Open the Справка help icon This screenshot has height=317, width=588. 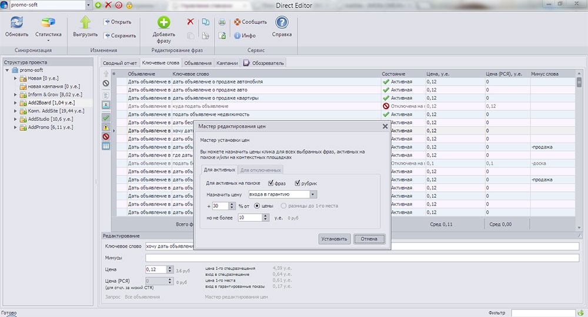282,22
